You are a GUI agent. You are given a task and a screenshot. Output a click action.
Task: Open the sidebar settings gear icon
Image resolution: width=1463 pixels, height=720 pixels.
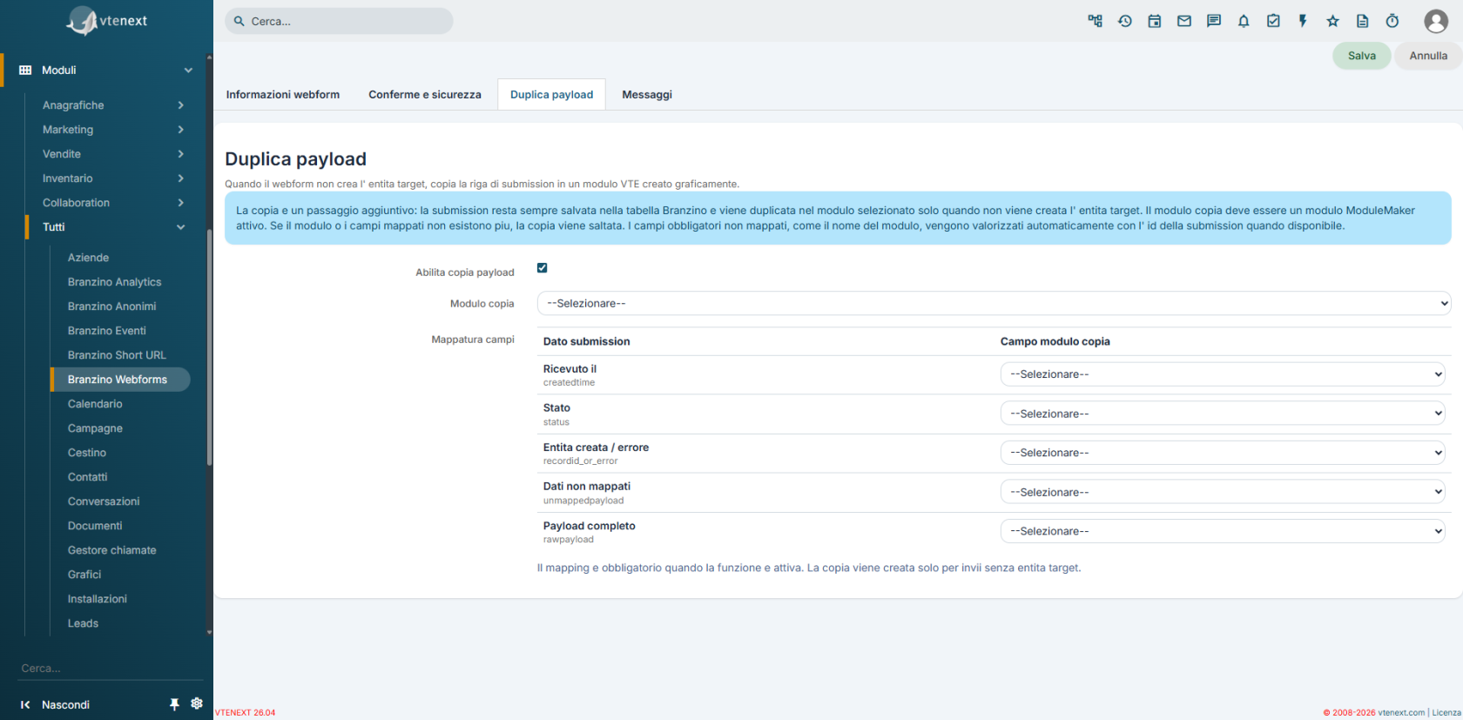(197, 703)
